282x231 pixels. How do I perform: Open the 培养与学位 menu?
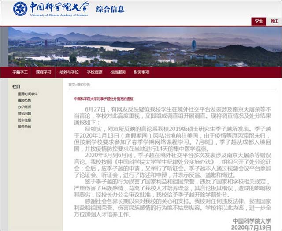pos(69,72)
